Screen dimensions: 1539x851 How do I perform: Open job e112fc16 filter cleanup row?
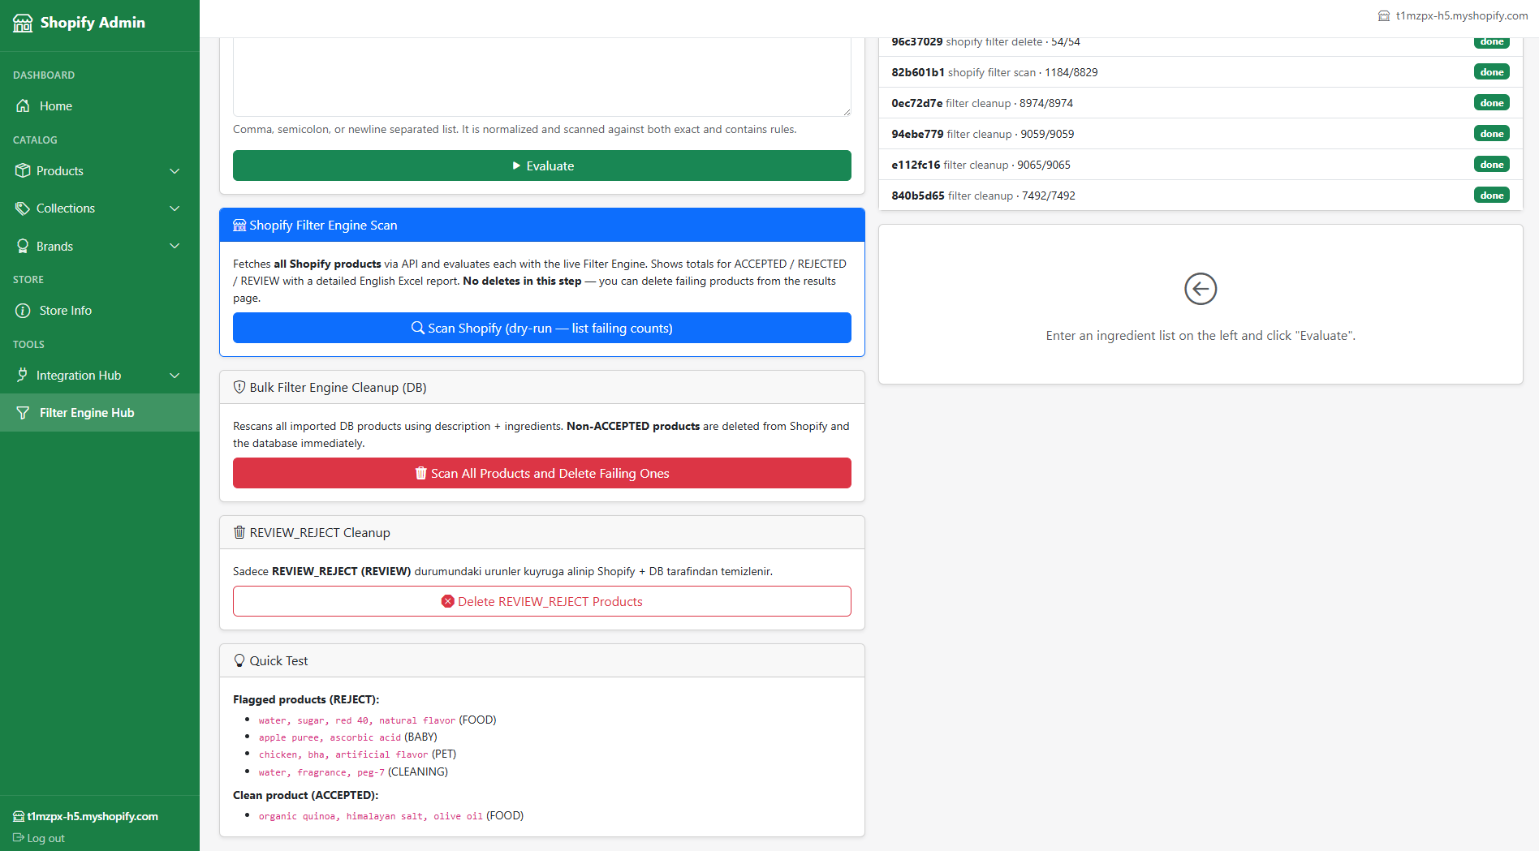click(x=1201, y=165)
